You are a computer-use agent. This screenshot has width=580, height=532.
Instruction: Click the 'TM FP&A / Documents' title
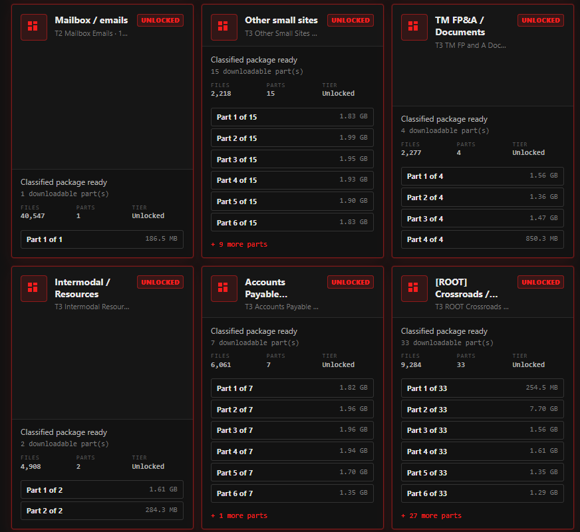460,26
